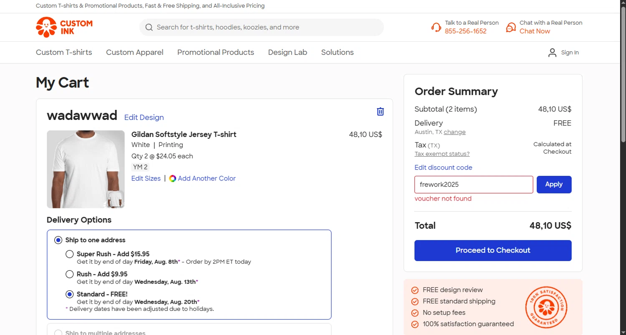Click the checkmark beside No setup fees

(x=415, y=313)
